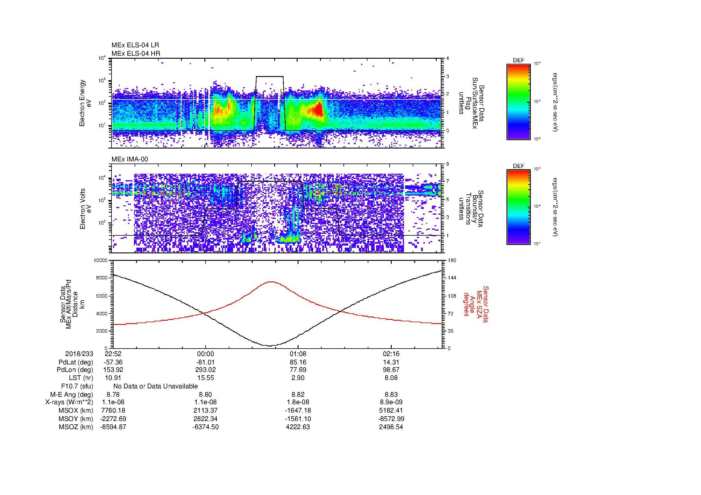
Task: Click the 'PdLat (deg)' row label
Action: pos(76,362)
